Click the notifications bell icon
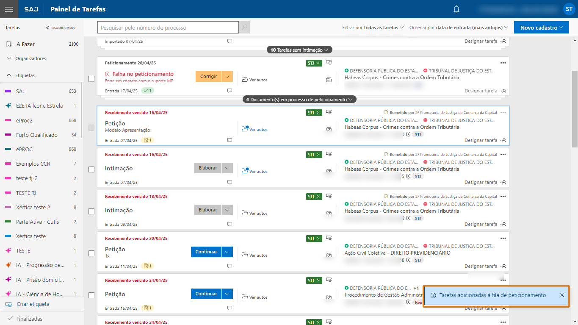This screenshot has width=578, height=325. point(456,9)
